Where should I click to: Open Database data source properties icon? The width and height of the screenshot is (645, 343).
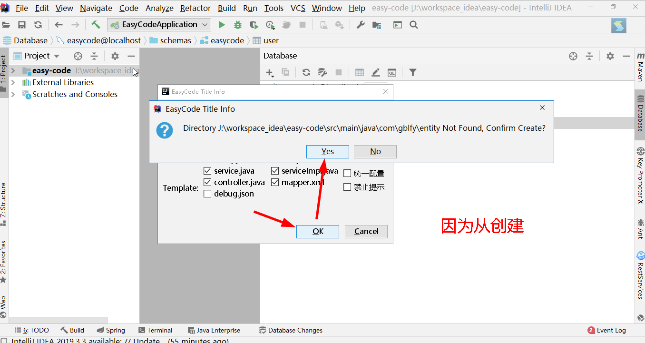[322, 72]
